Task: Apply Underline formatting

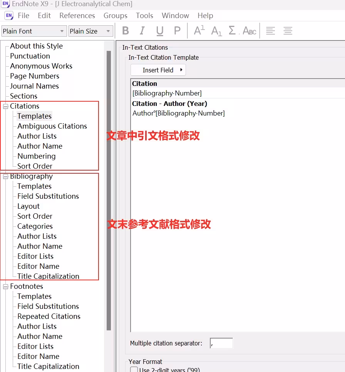Action: pyautogui.click(x=160, y=30)
